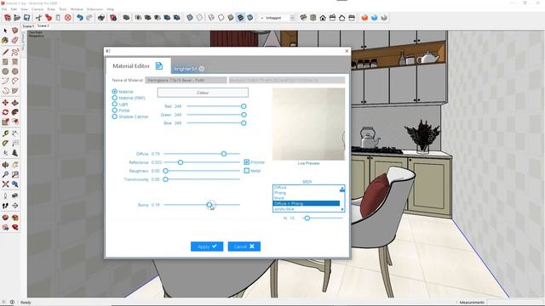Select the Shadow Catcher radio option
The width and height of the screenshot is (545, 306).
coord(115,116)
